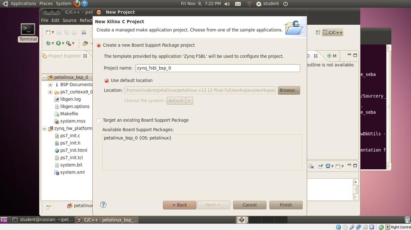Viewport: 411px width, 230px height.
Task: Open the Choose file system dropdown
Action: coord(180,101)
